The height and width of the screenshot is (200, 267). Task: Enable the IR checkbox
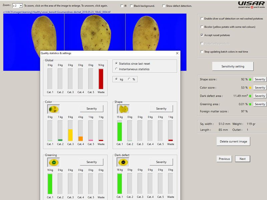coord(121,6)
